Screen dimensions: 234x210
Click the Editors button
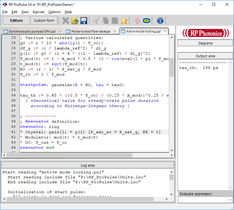pyautogui.click(x=17, y=20)
